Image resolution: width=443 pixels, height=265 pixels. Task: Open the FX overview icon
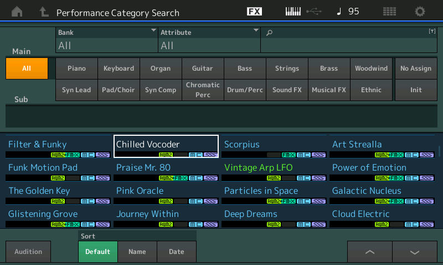tap(254, 11)
